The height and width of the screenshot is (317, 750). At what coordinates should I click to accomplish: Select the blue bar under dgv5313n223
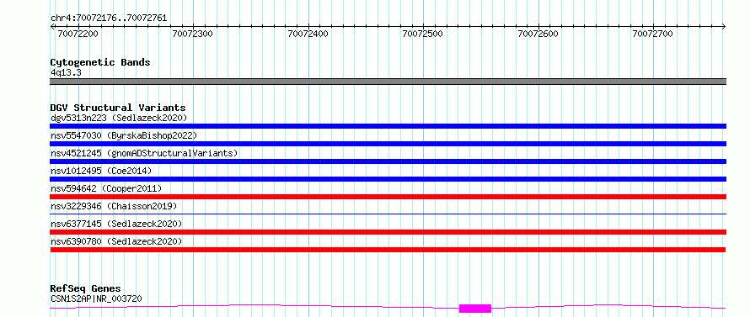click(x=388, y=126)
